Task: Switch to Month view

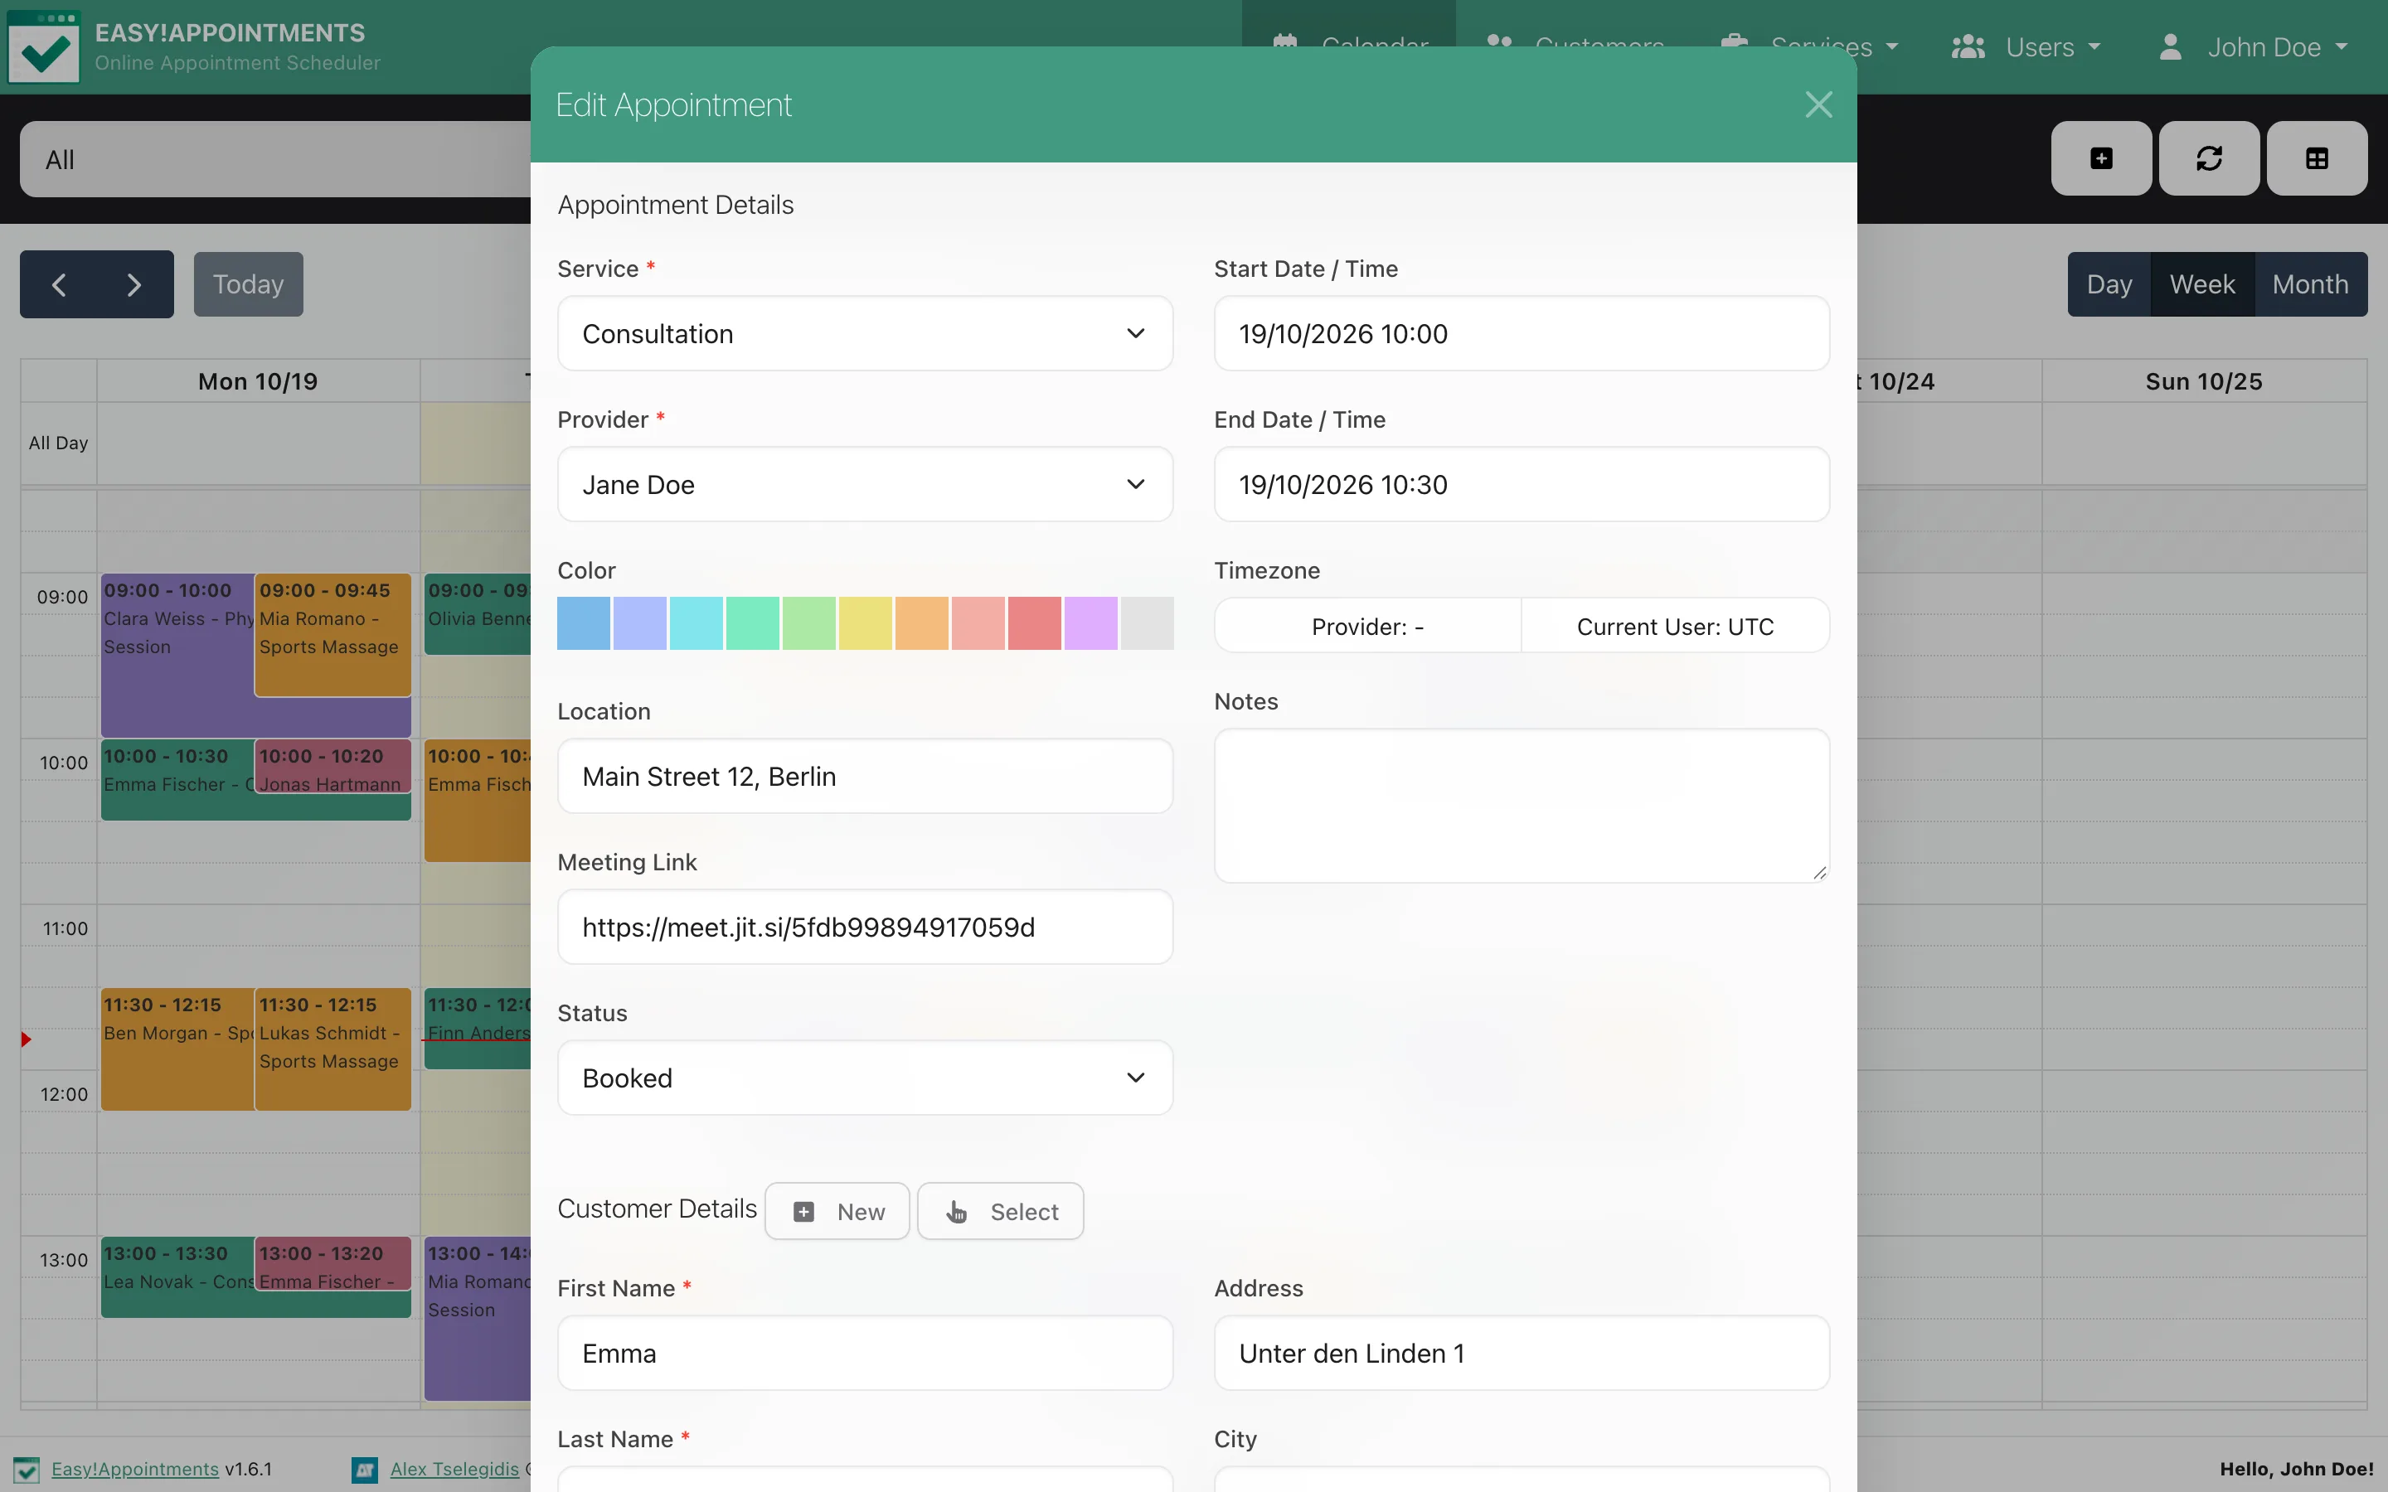Action: tap(2310, 285)
